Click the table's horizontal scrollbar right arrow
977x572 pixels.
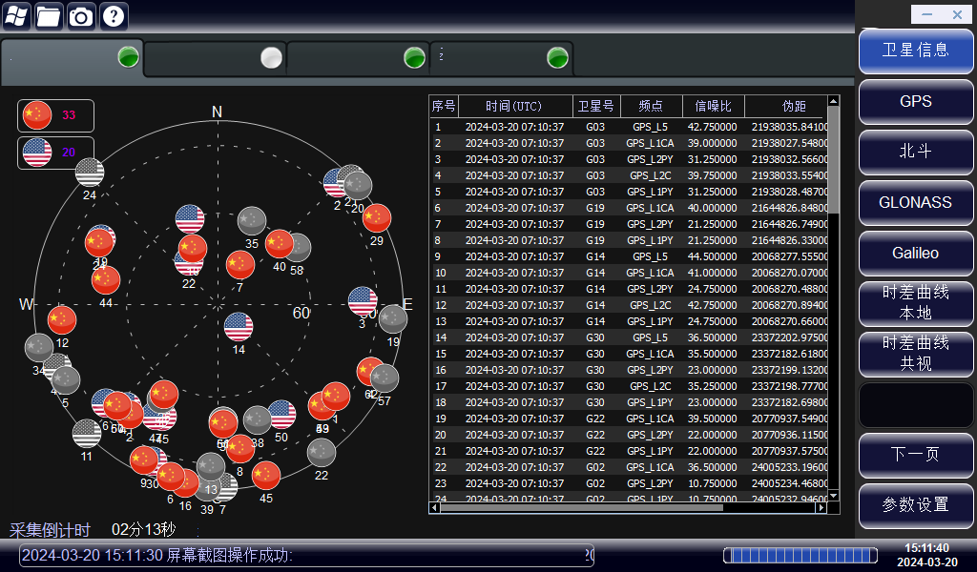tap(821, 507)
